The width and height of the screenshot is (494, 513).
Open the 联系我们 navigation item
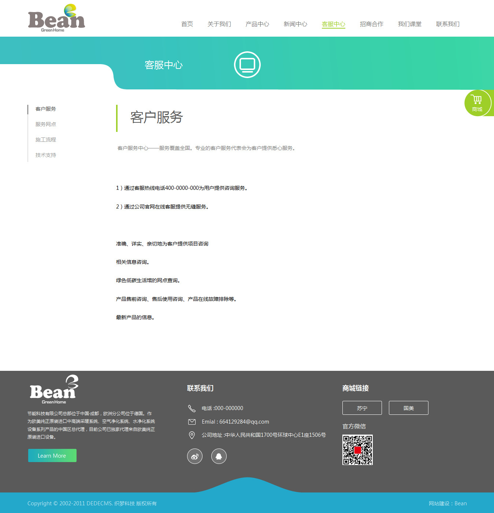[447, 24]
